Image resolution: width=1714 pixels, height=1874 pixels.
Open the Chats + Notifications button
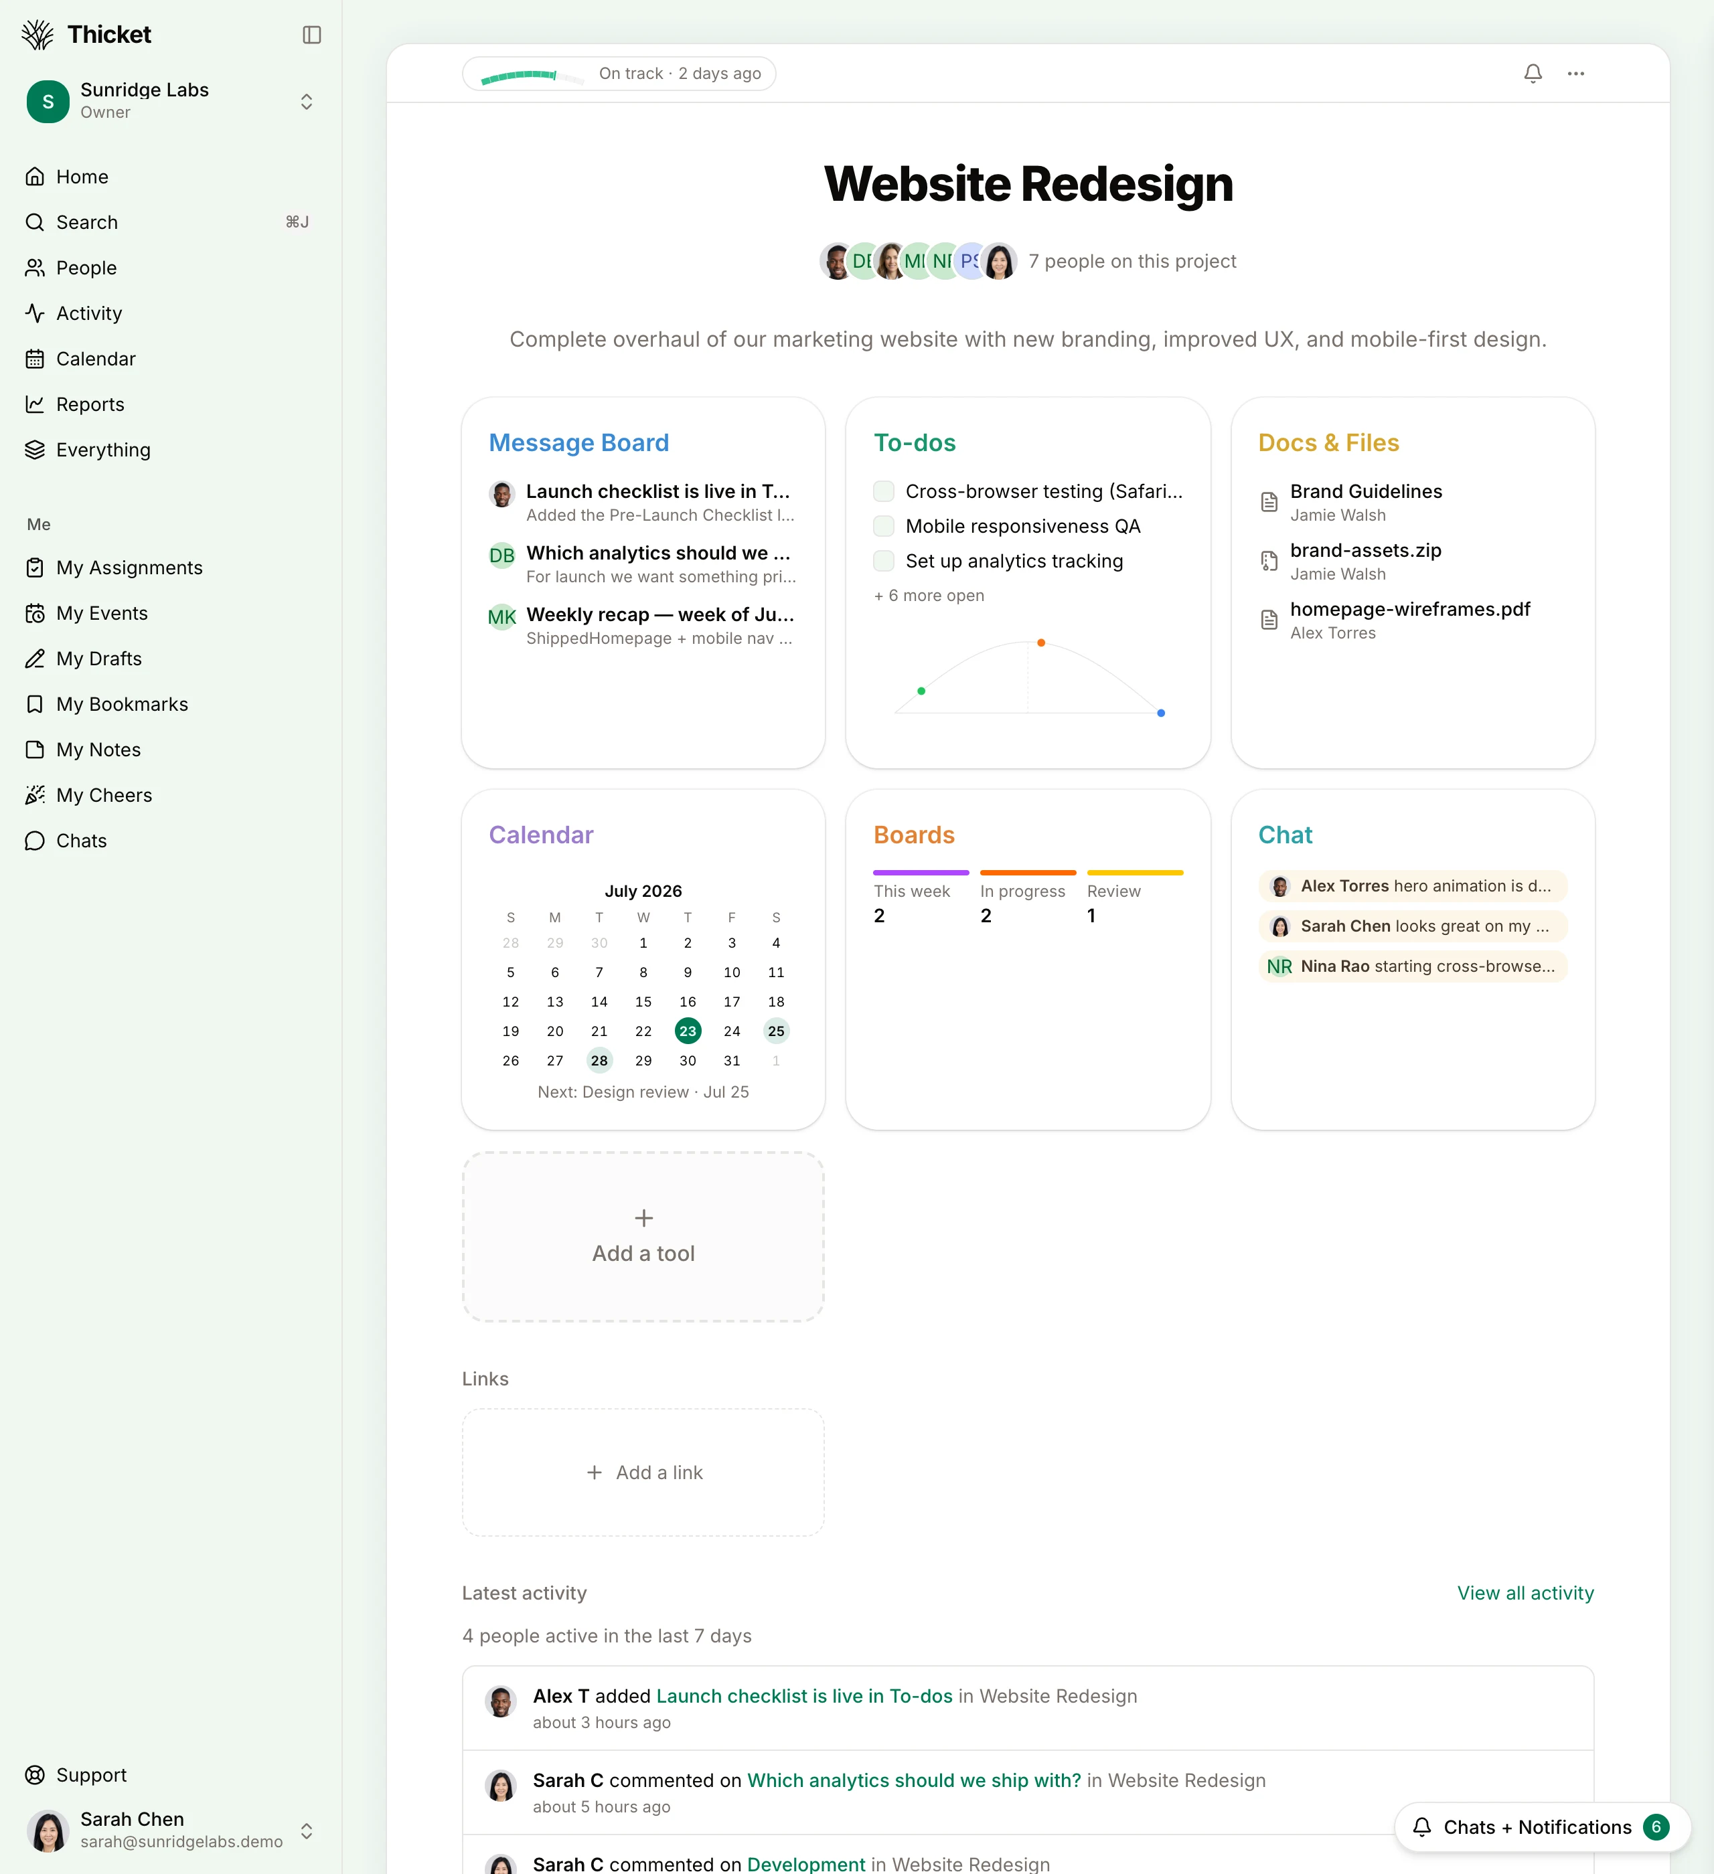click(x=1541, y=1828)
